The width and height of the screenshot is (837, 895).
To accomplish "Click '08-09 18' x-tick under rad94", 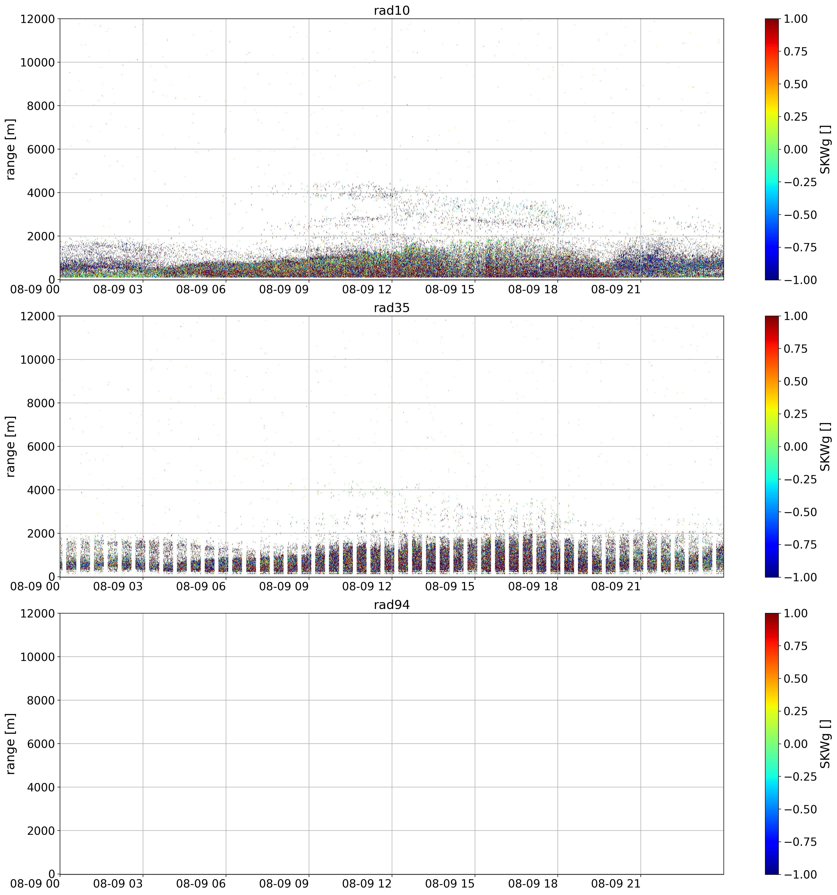I will 533,884.
